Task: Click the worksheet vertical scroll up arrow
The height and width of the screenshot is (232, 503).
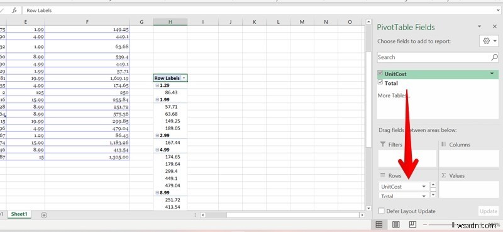Action: click(x=368, y=22)
